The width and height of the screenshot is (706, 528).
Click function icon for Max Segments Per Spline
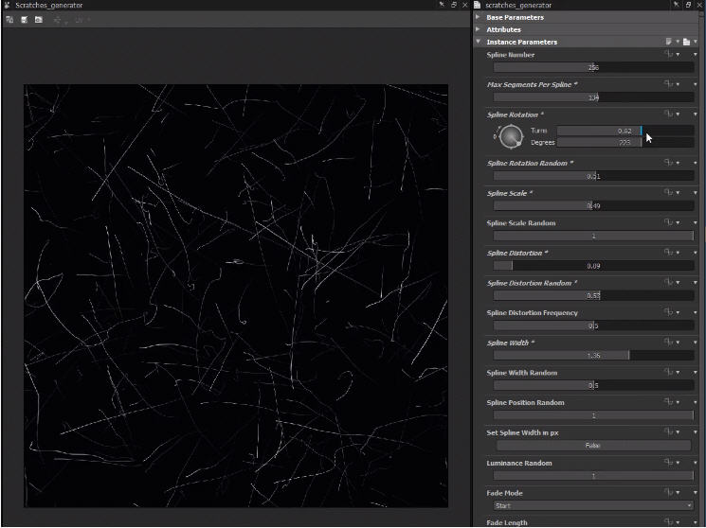(x=668, y=83)
